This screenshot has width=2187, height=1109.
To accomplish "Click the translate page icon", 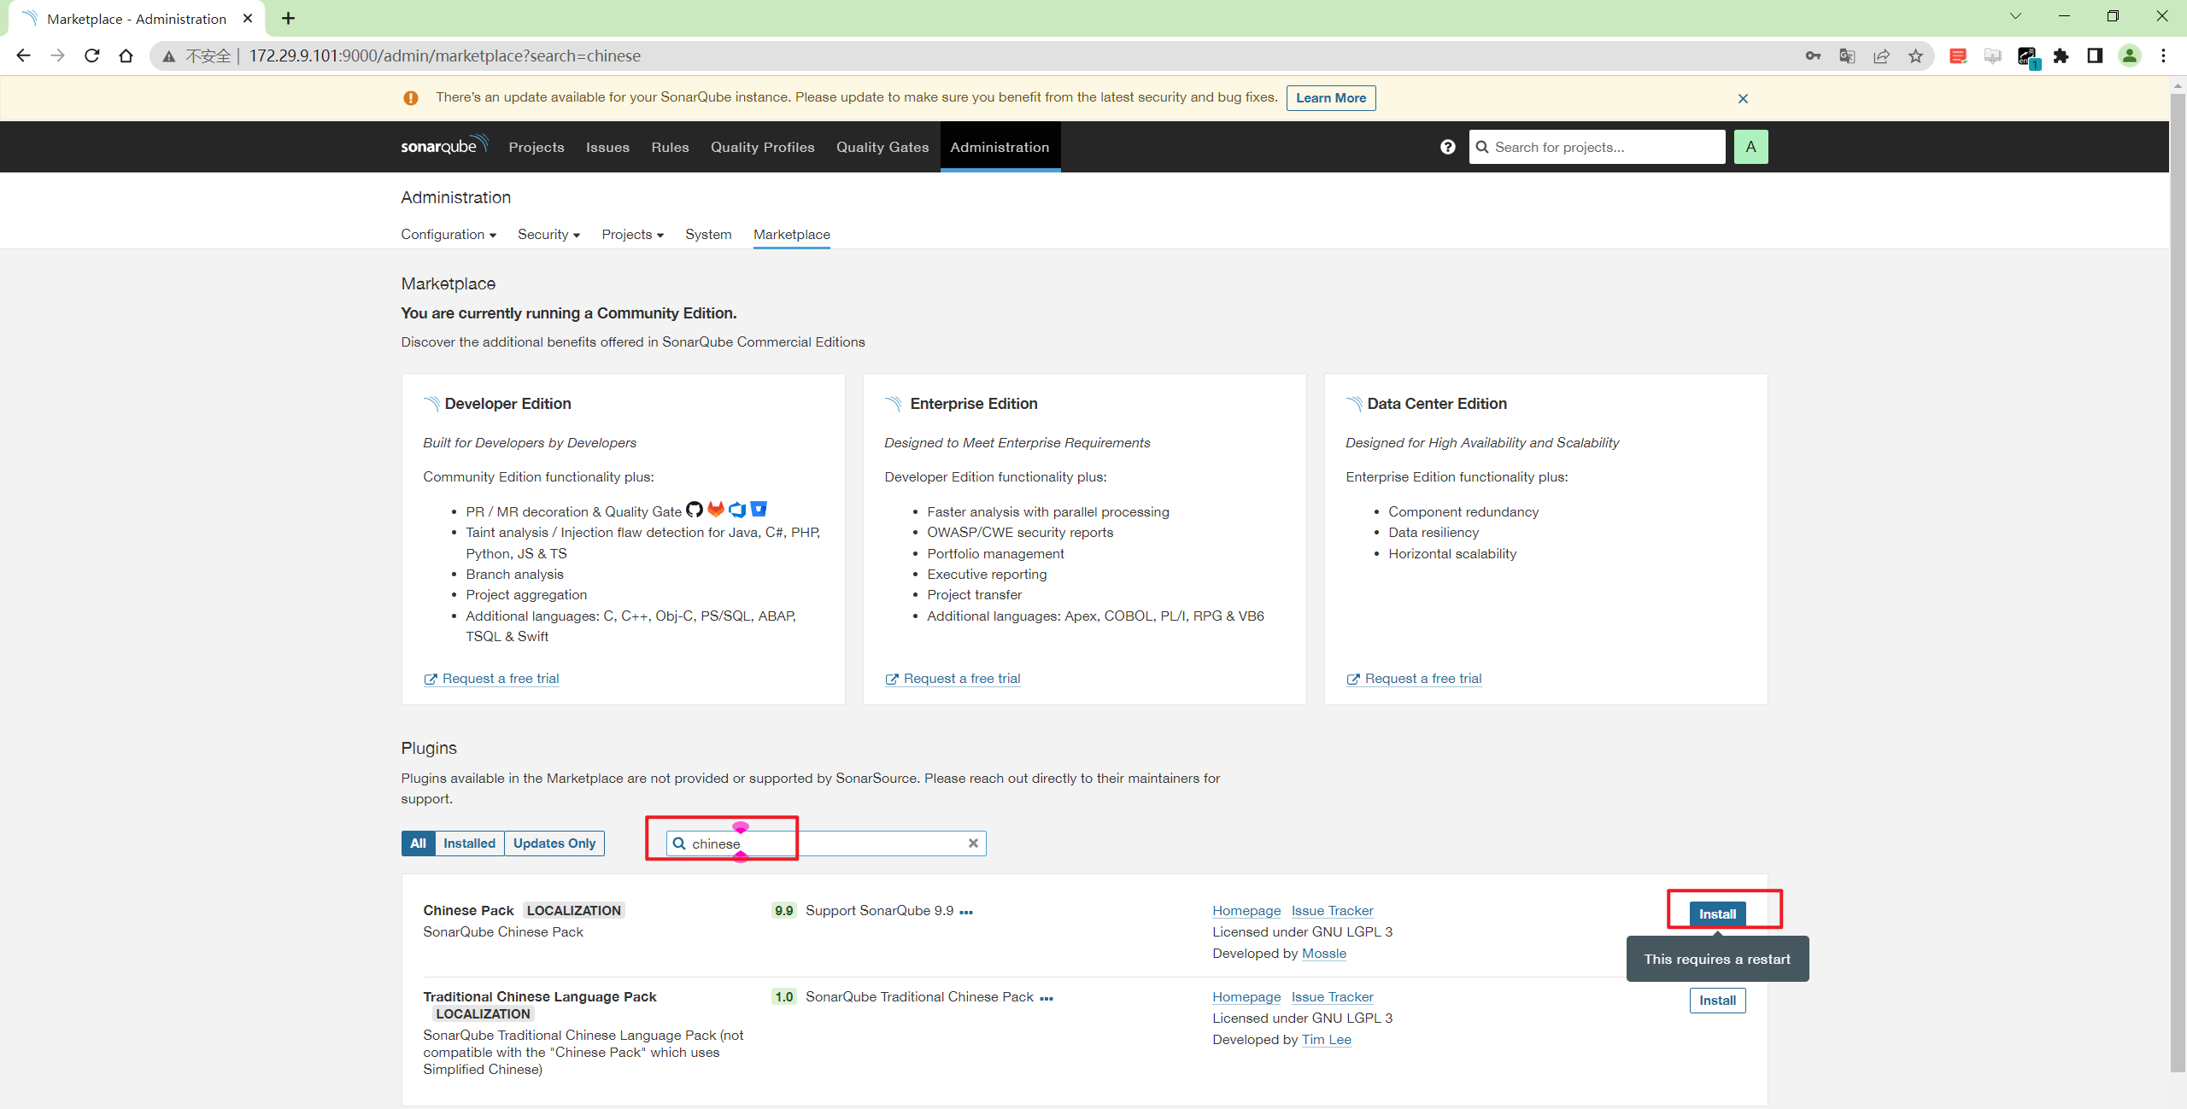I will (1847, 55).
